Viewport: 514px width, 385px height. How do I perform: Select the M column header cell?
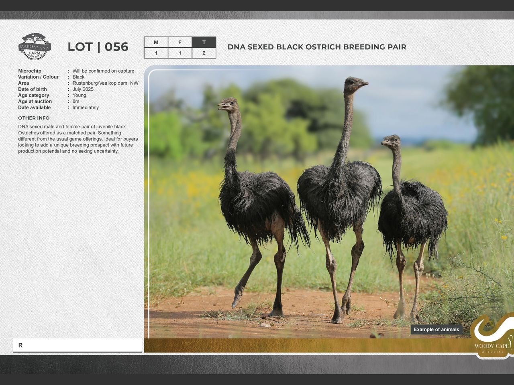(x=156, y=42)
